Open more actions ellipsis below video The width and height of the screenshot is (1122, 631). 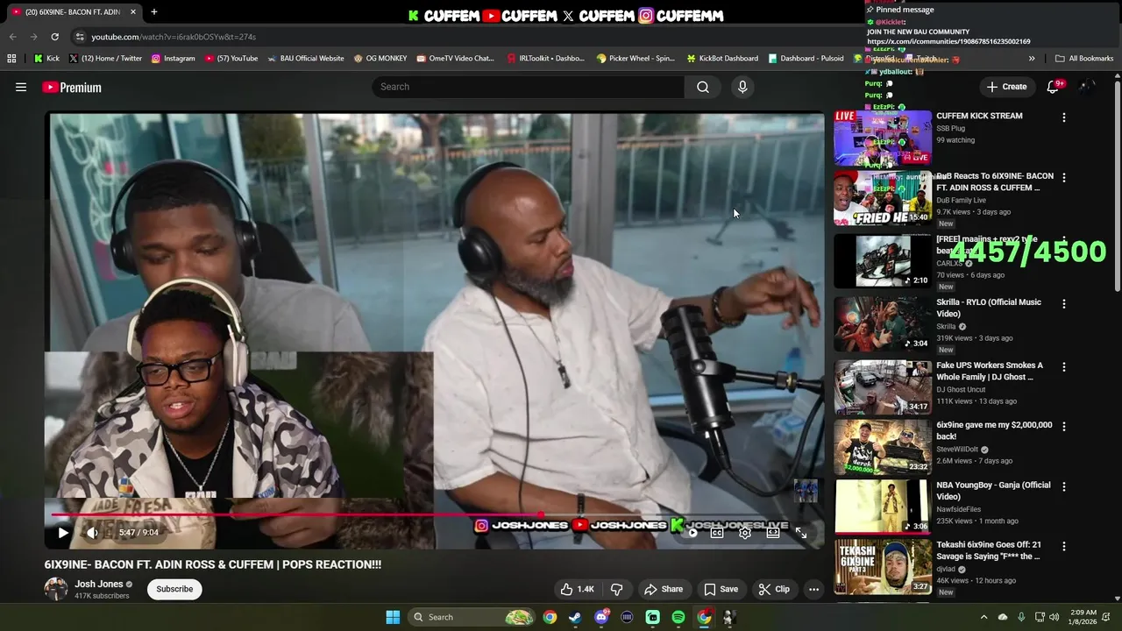(x=813, y=589)
